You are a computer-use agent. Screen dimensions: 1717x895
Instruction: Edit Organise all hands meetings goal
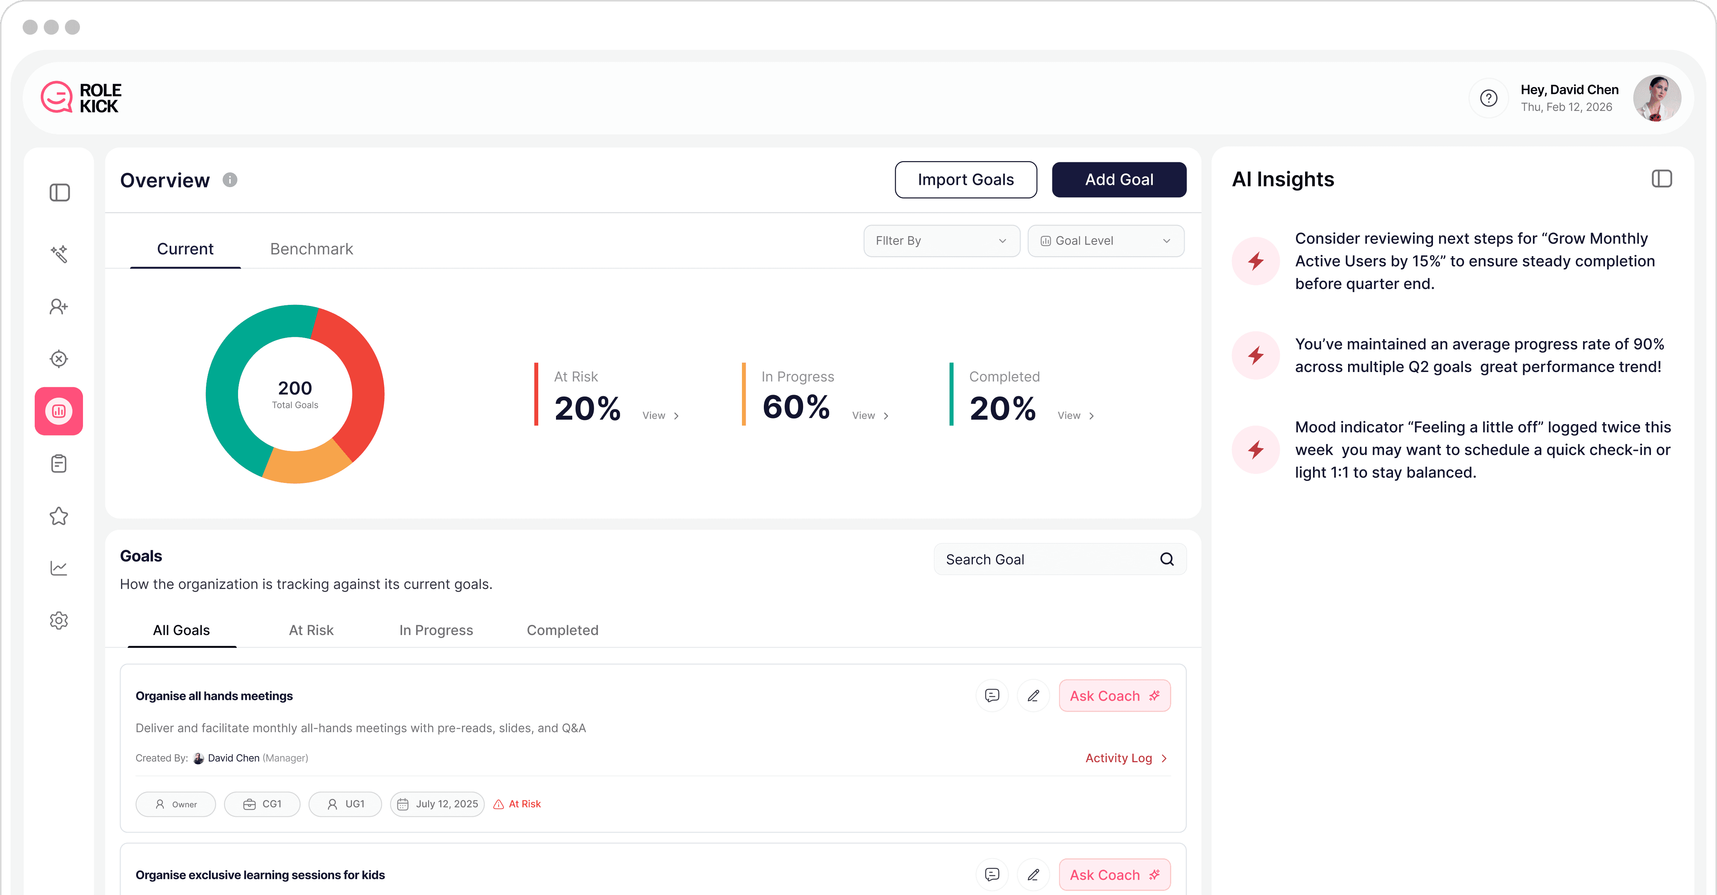[x=1033, y=696]
